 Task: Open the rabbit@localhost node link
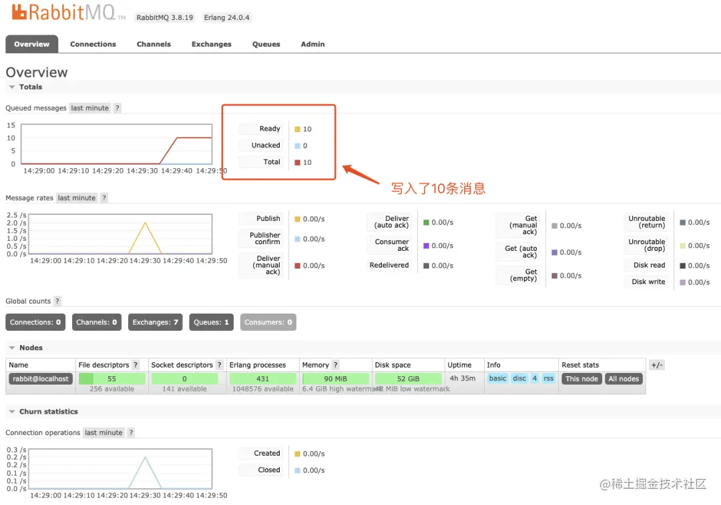tap(41, 379)
